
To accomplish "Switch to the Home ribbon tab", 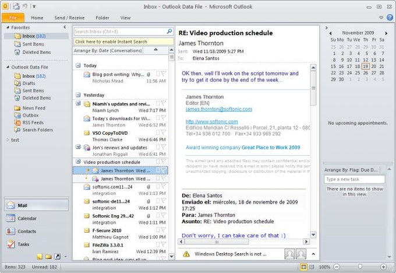I will tap(37, 17).
